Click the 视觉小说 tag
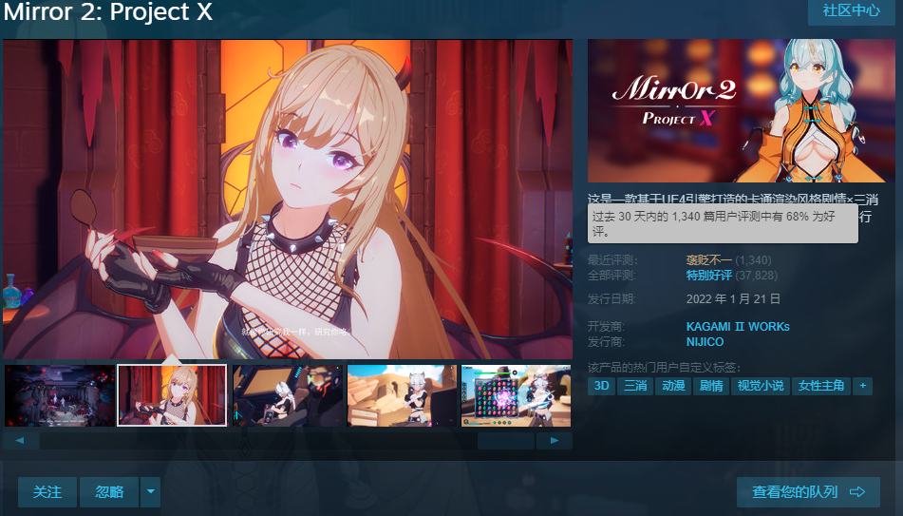This screenshot has width=903, height=516. point(761,386)
